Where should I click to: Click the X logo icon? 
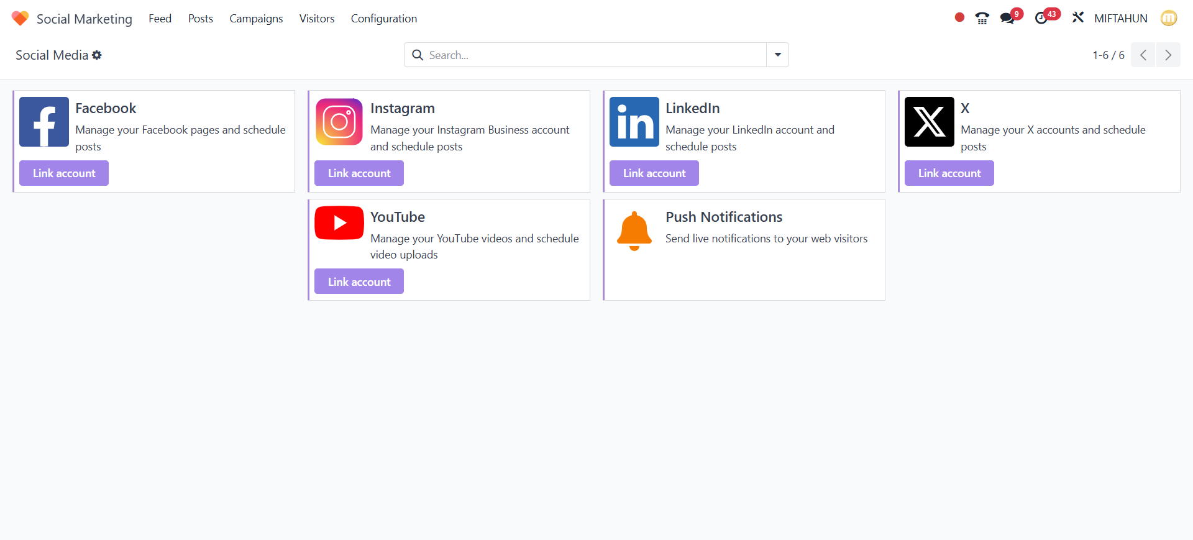pyautogui.click(x=930, y=122)
